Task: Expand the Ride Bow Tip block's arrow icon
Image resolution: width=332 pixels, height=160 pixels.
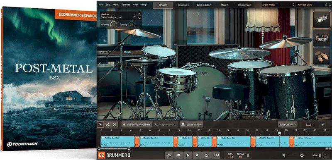Action: (219, 138)
